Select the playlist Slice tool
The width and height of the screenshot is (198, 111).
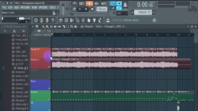click(63, 27)
